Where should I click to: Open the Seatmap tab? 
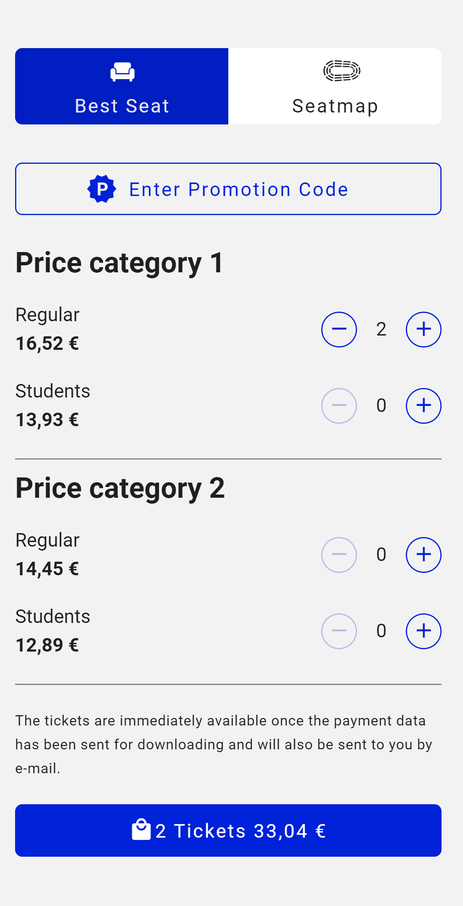335,86
